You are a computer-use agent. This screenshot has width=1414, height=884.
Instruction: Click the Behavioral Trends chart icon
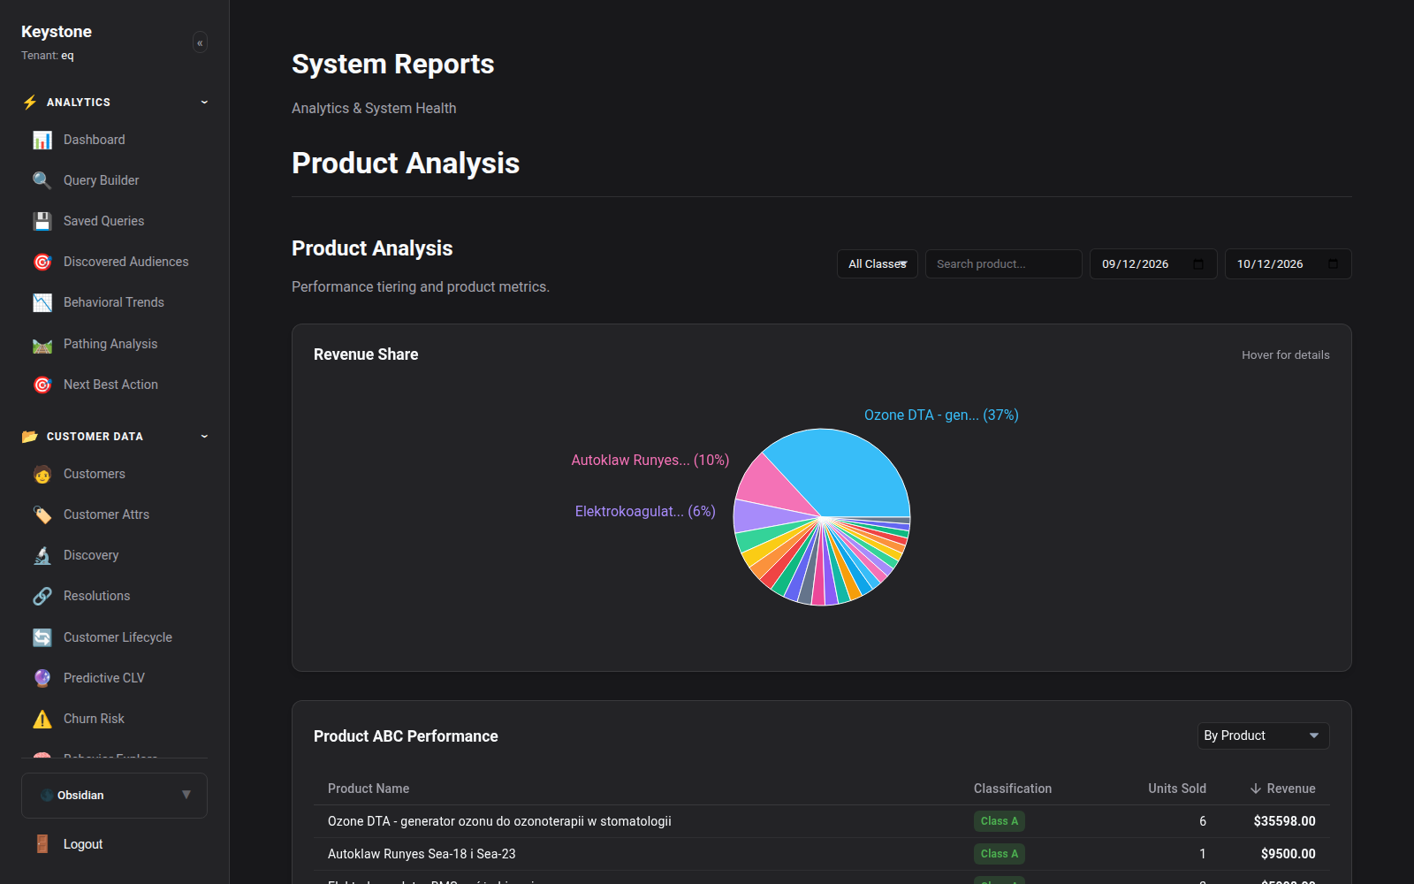(42, 302)
